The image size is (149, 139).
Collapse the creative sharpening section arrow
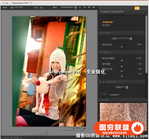pyautogui.click(x=100, y=52)
